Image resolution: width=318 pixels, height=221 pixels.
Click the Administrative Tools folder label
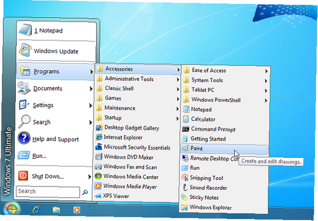[129, 79]
